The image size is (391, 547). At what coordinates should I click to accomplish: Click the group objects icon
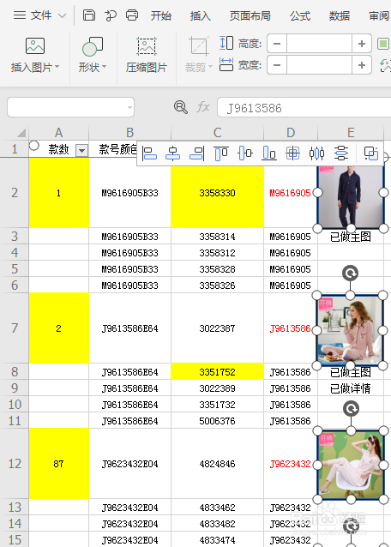click(x=370, y=153)
